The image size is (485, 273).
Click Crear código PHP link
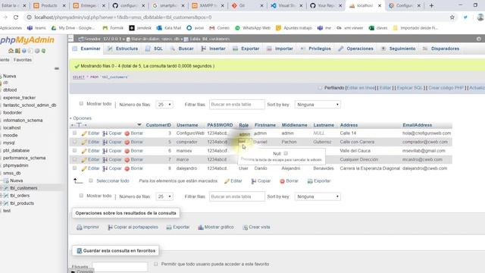click(x=446, y=88)
